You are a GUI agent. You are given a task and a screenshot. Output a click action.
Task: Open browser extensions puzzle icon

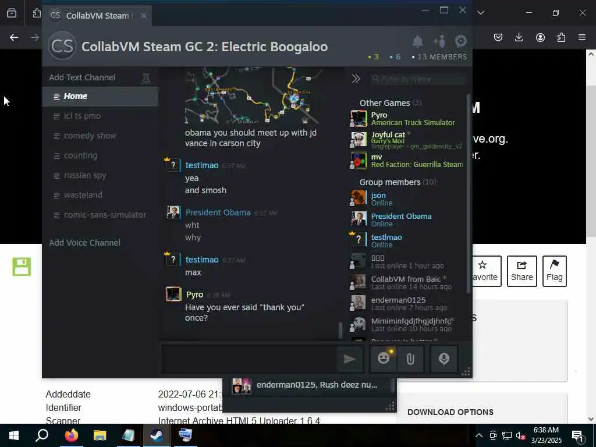(561, 37)
